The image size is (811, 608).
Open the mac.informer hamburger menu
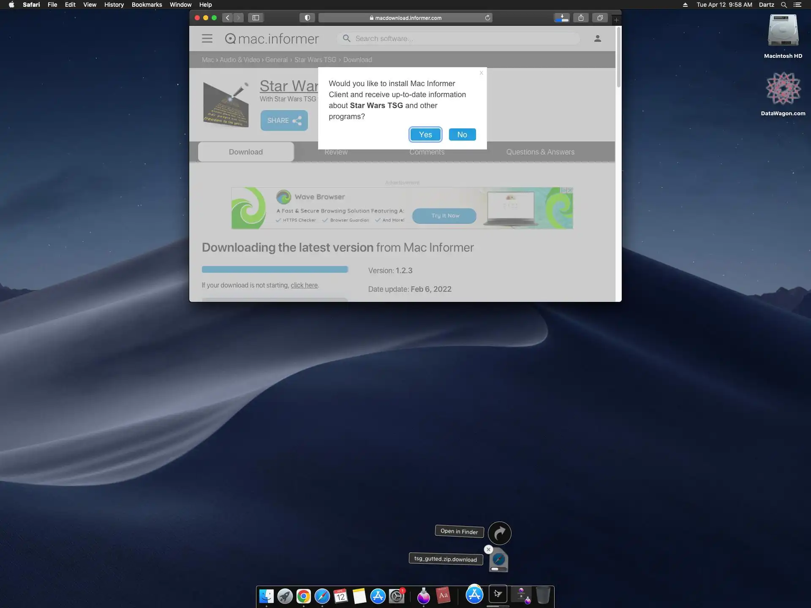click(207, 38)
